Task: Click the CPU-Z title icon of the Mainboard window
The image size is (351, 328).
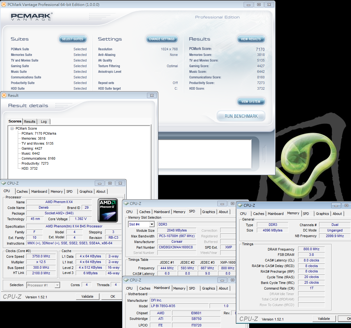Action: (x=126, y=280)
